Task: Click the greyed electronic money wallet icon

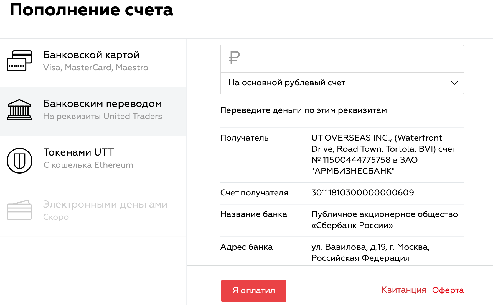Action: (19, 210)
